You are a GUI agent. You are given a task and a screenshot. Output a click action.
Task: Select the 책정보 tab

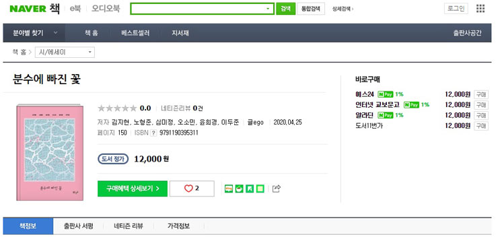pyautogui.click(x=28, y=226)
